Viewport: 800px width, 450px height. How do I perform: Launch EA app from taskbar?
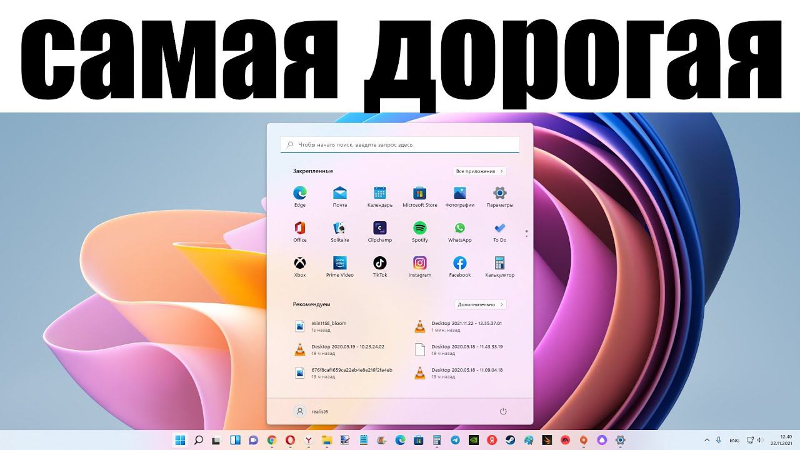pos(565,440)
